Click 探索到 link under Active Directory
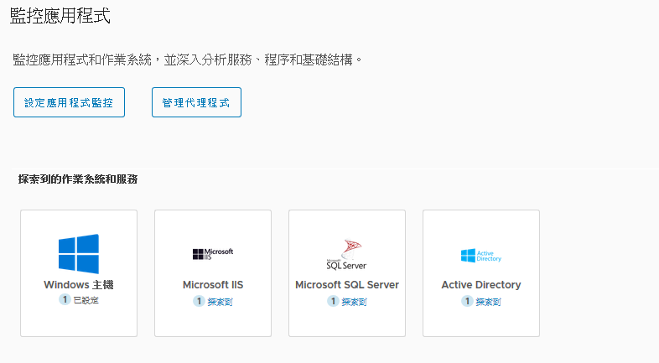Viewport: 659px width, 363px height. point(488,301)
